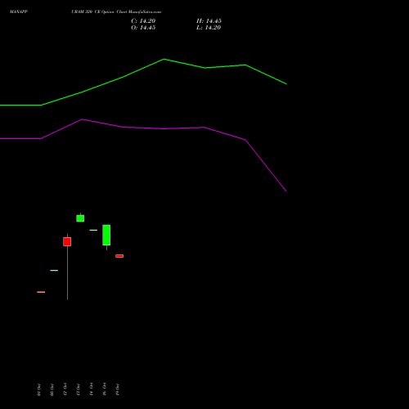Click the high value H: 14.45
Viewport: 409px width, 409px height.
[x=209, y=21]
